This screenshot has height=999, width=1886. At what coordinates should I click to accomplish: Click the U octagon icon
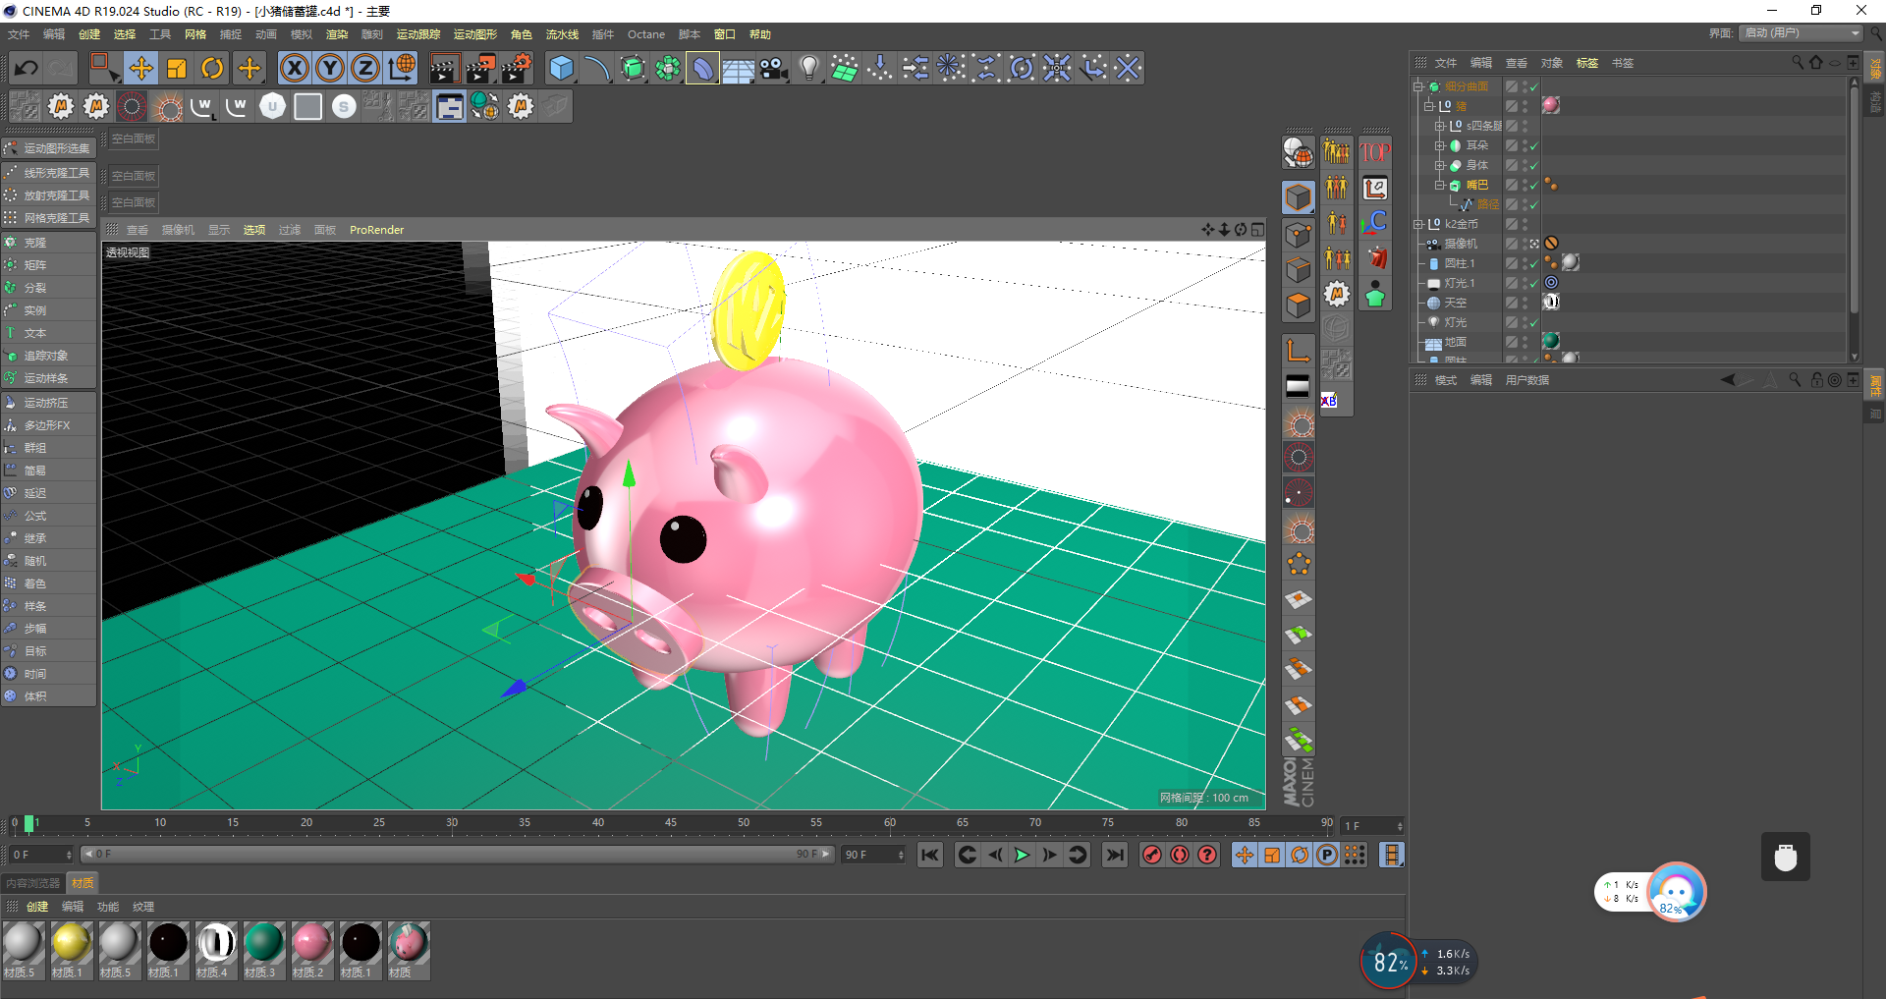(x=273, y=106)
